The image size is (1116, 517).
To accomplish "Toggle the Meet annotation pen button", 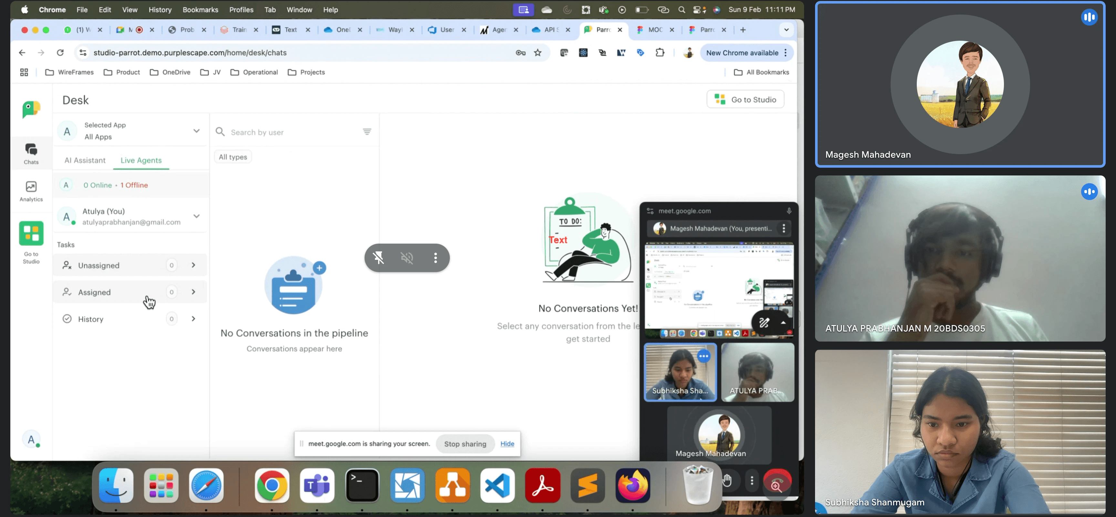I will point(764,322).
